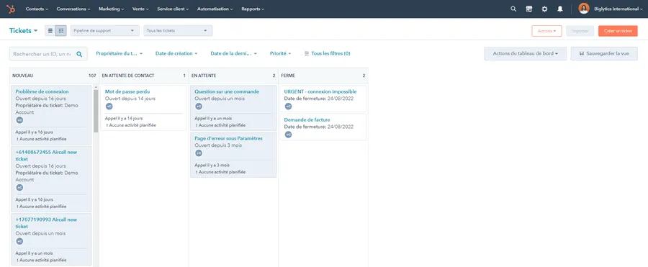Open Mot de passe perdu ticket
Viewport: 648px width, 267px height.
coord(127,91)
